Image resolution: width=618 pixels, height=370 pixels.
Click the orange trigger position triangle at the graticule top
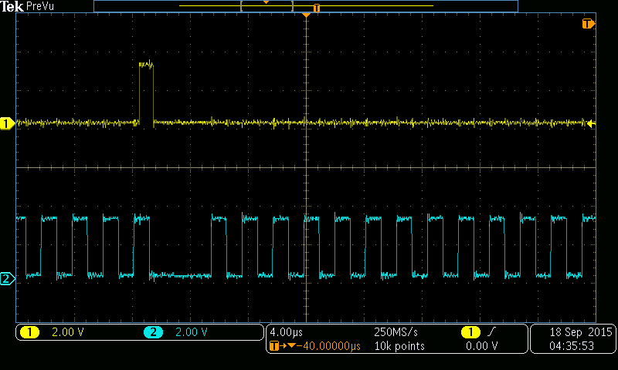pyautogui.click(x=306, y=15)
